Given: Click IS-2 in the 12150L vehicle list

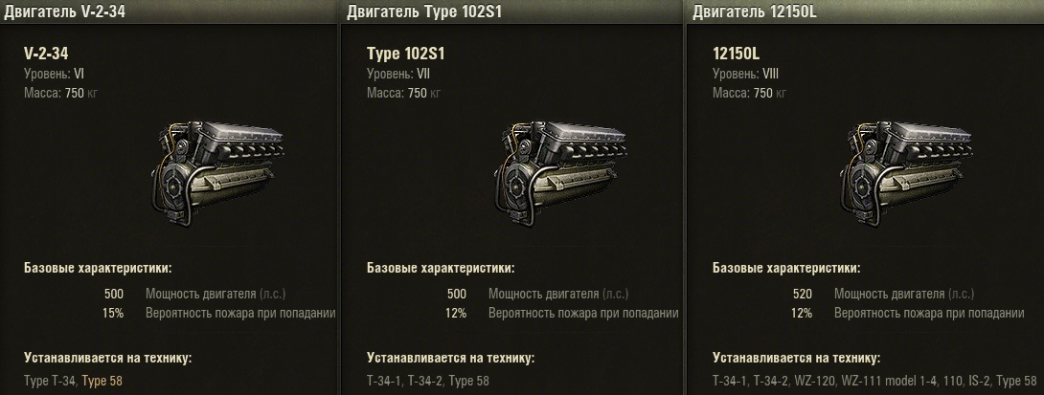Looking at the screenshot, I should 981,381.
